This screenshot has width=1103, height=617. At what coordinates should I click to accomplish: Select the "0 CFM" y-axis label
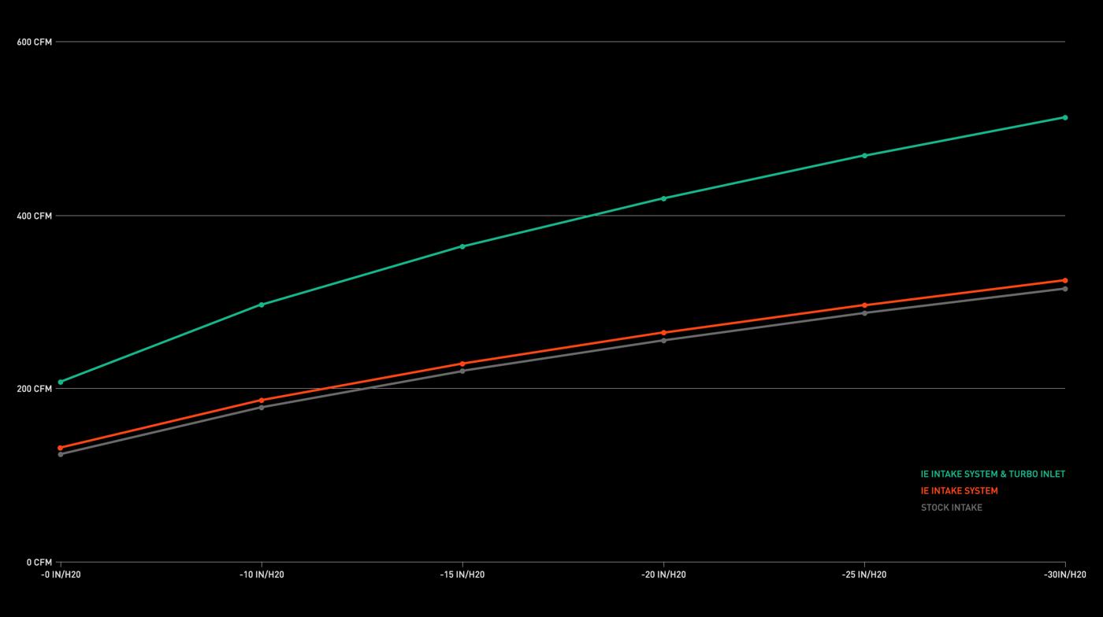(x=39, y=562)
